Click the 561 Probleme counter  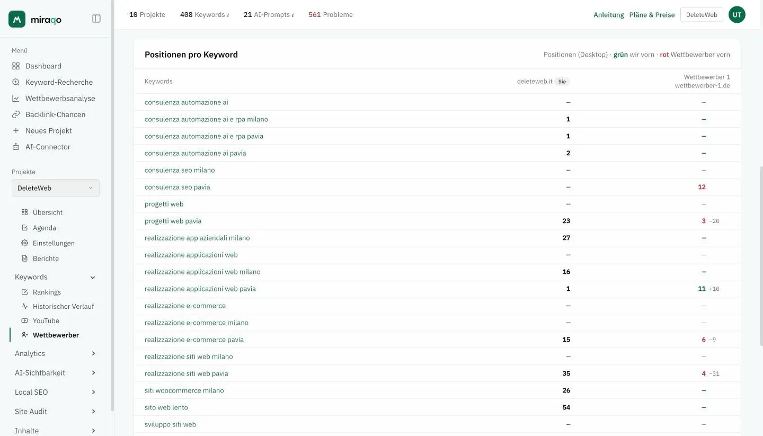pos(331,15)
